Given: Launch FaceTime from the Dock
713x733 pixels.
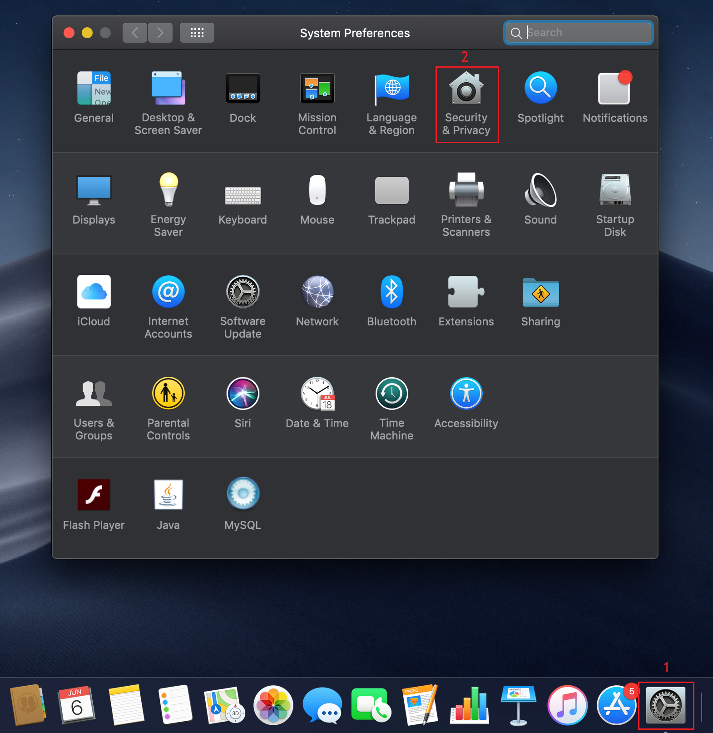Looking at the screenshot, I should (371, 705).
